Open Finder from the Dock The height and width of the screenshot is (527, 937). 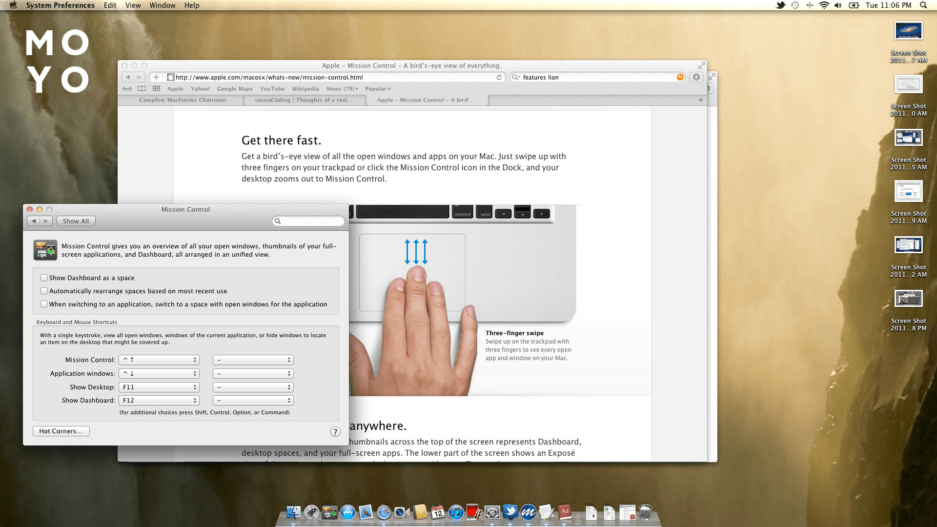coord(293,512)
